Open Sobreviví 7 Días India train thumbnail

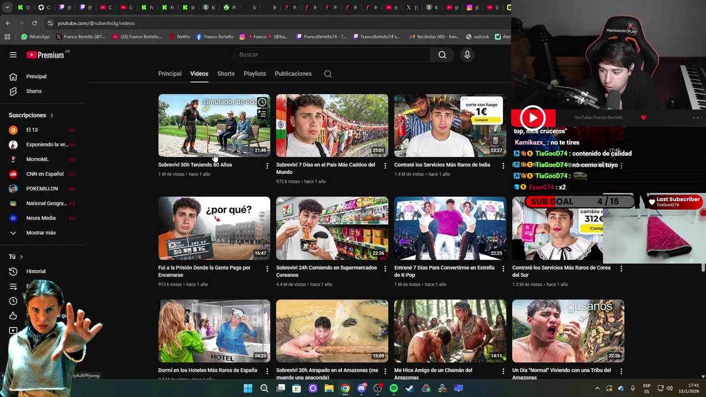tap(332, 126)
